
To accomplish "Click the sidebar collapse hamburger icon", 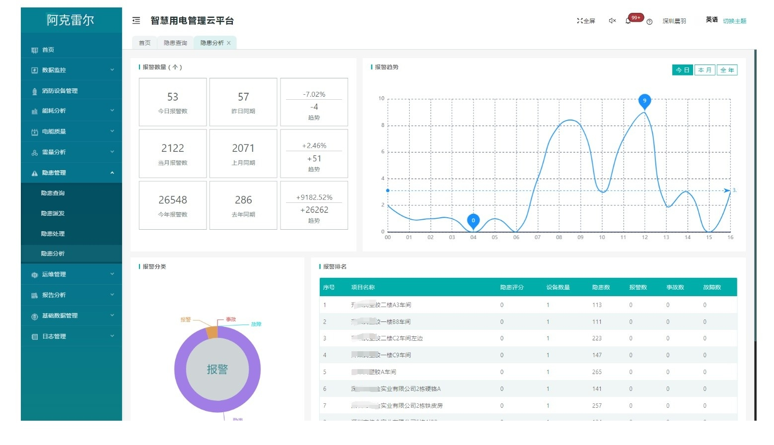I will pos(136,20).
